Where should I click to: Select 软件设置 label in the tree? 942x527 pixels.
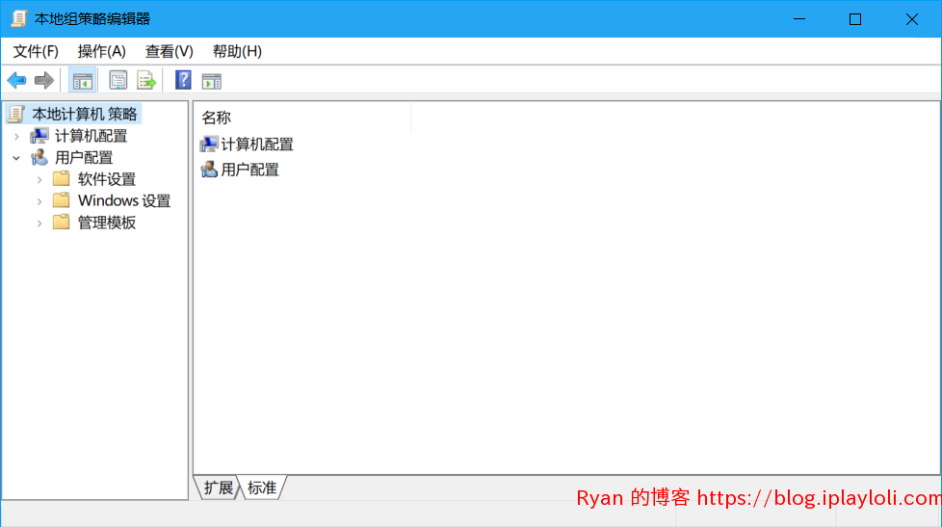pyautogui.click(x=107, y=179)
